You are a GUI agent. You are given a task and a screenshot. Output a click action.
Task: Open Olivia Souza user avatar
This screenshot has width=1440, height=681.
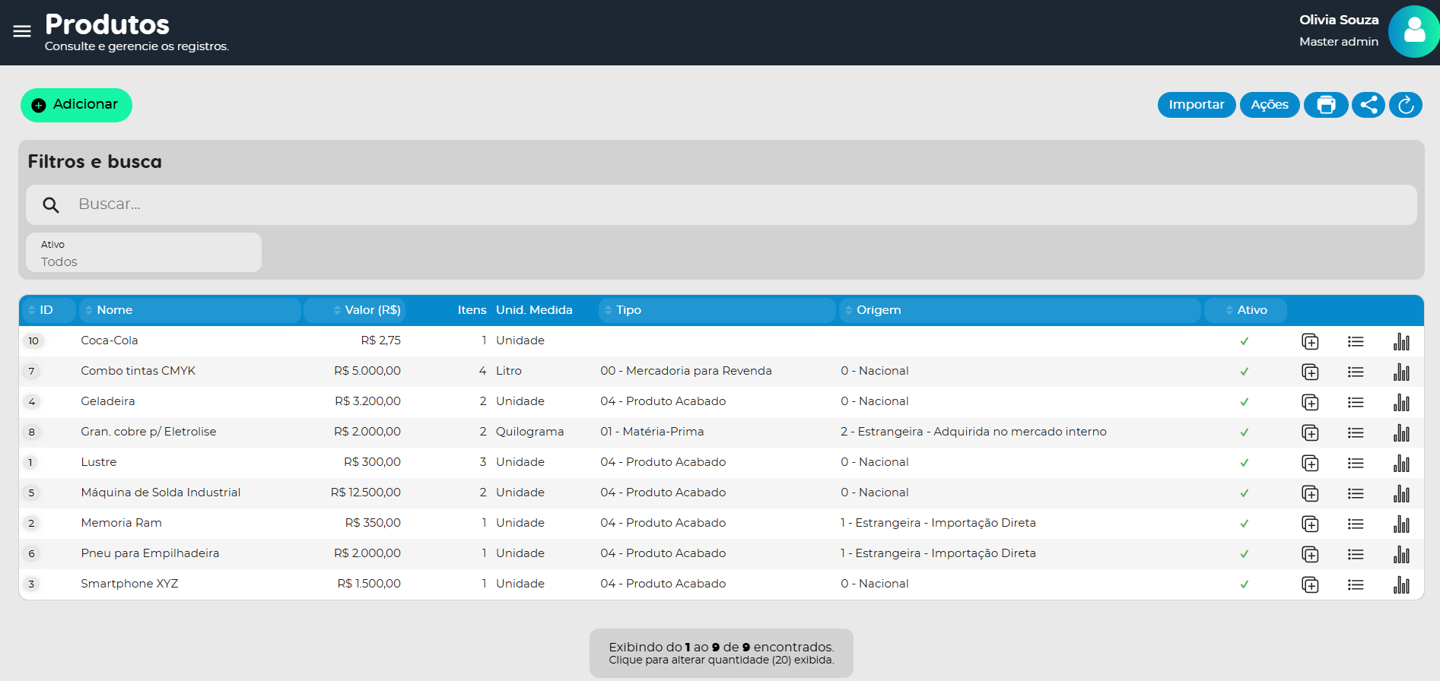click(x=1413, y=32)
